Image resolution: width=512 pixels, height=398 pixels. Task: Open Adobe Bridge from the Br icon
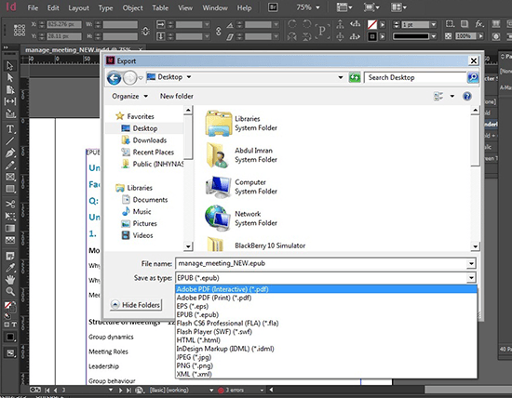pyautogui.click(x=273, y=7)
